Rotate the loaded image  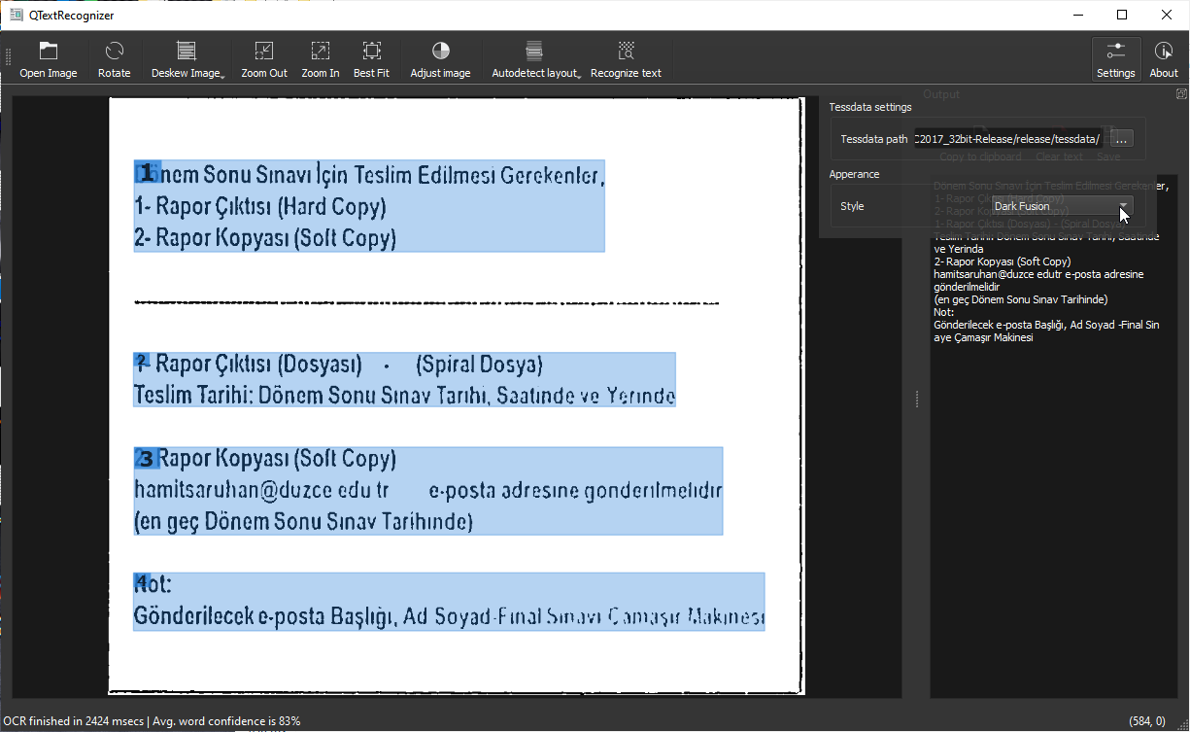115,60
